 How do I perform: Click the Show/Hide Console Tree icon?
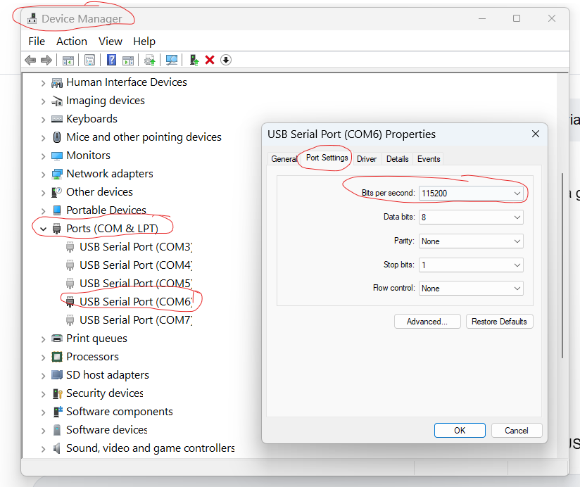point(68,60)
